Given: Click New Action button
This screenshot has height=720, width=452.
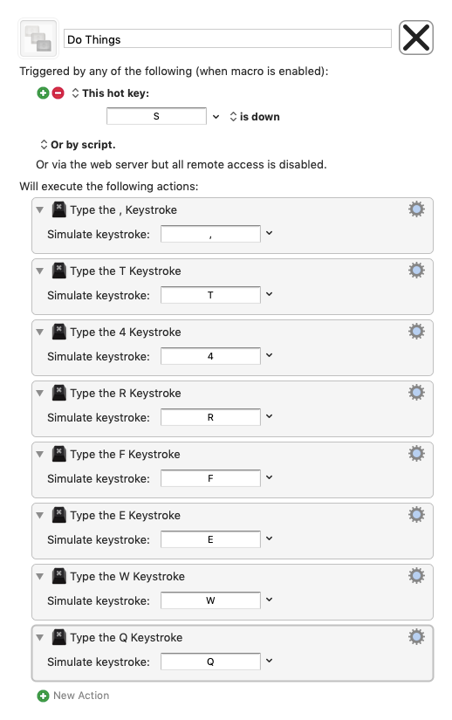Looking at the screenshot, I should 73,696.
